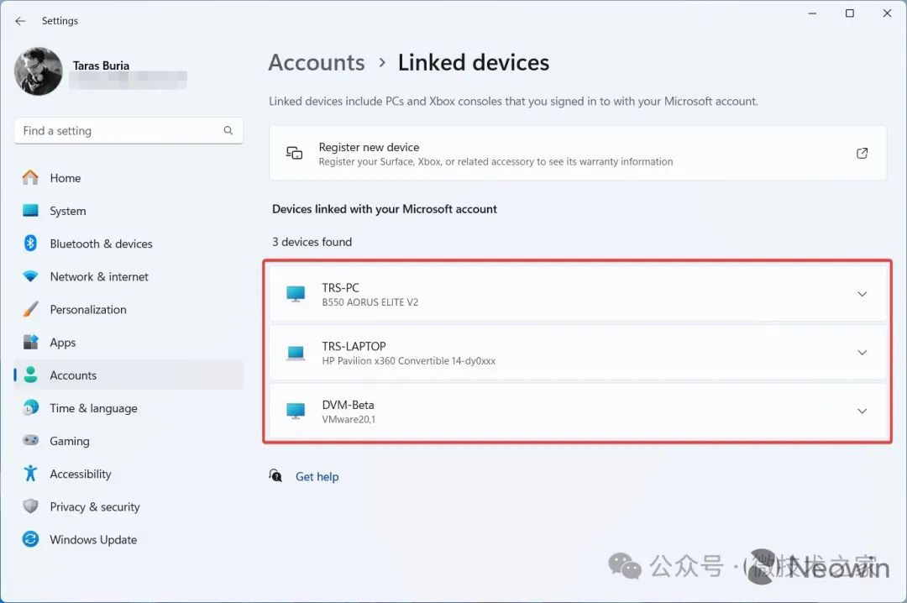
Task: Click the VMware20,1 model text
Action: [x=349, y=419]
